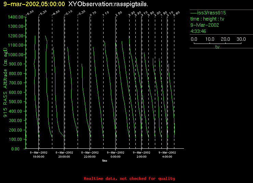Click the 20.0 mark on tv scale
253x183 pixels.
(x=225, y=39)
